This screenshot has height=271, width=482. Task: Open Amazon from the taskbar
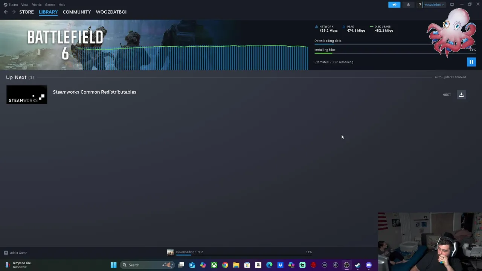pos(258,265)
